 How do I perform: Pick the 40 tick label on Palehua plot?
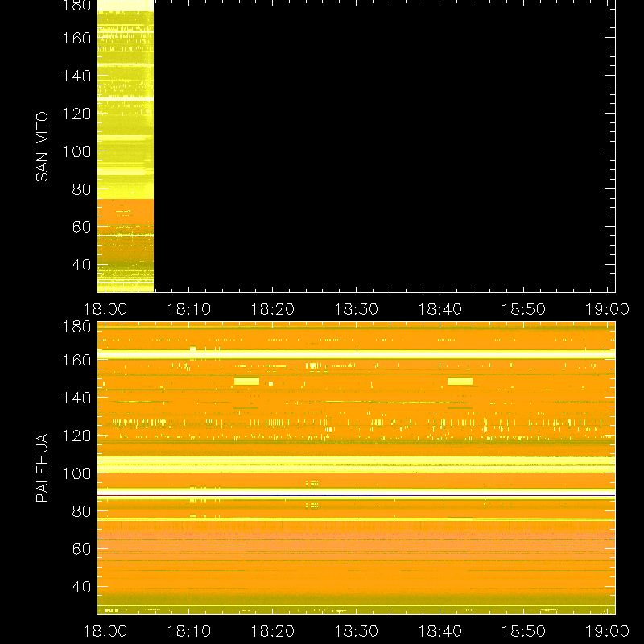(81, 587)
